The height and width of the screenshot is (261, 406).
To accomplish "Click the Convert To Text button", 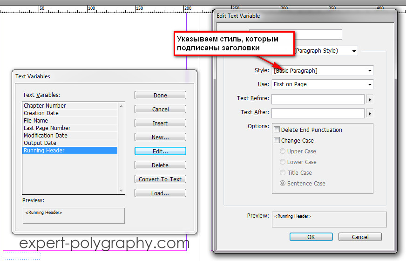I will tap(160, 179).
